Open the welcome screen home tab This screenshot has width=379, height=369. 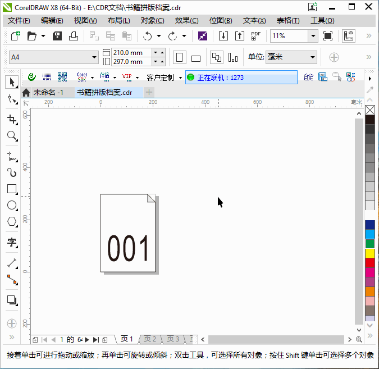click(26, 92)
